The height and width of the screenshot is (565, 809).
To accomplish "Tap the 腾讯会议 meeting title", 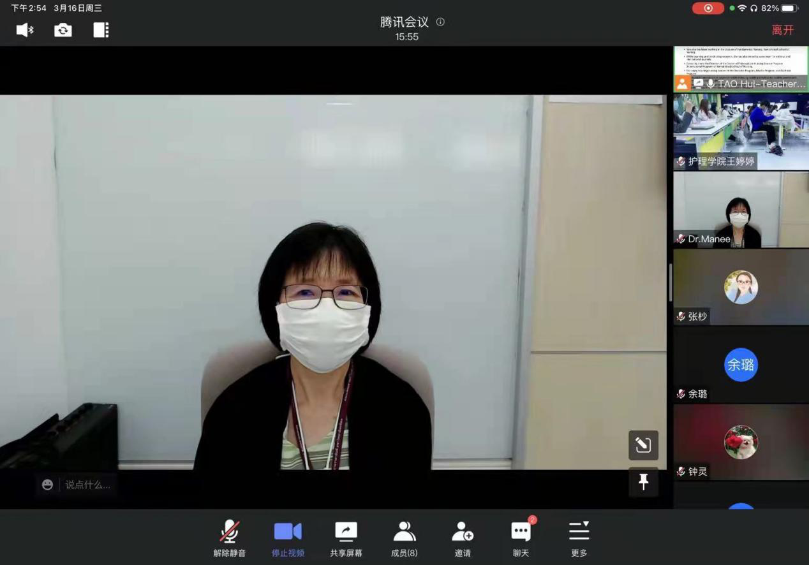I will [x=404, y=22].
